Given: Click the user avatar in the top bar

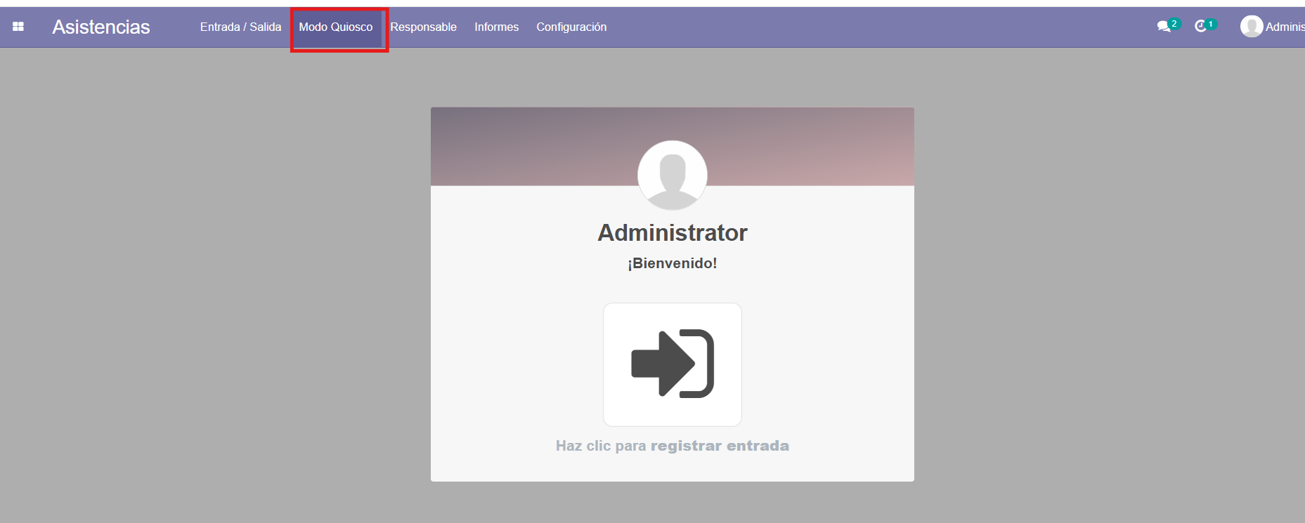Looking at the screenshot, I should pos(1251,27).
